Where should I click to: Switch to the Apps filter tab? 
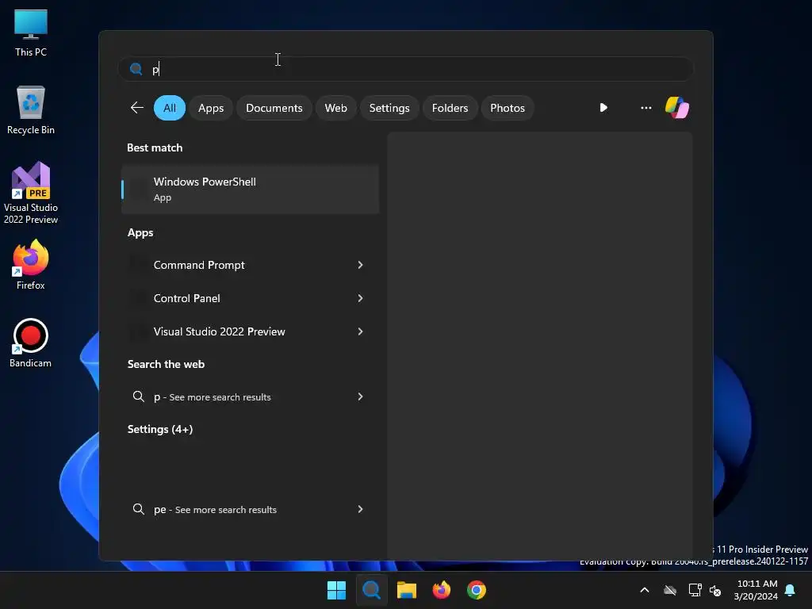[x=211, y=108]
